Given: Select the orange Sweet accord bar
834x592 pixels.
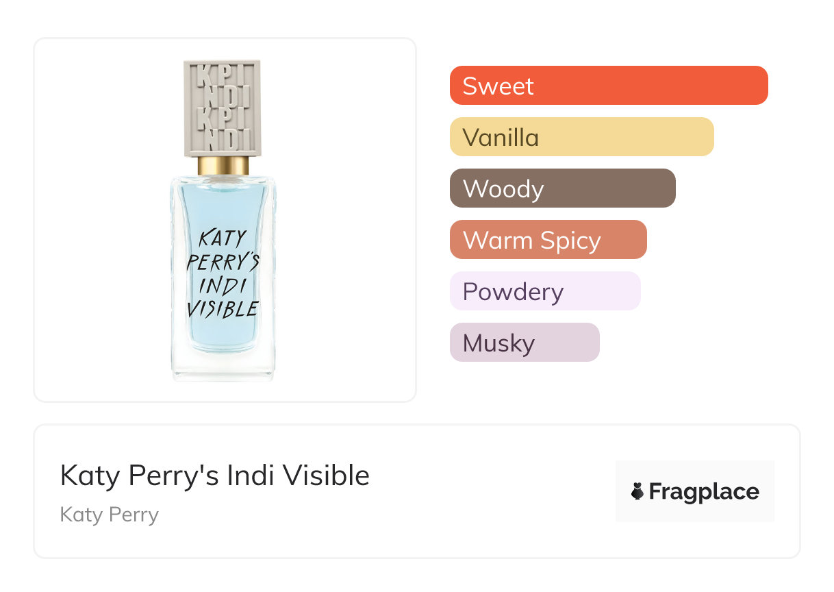Looking at the screenshot, I should [608, 86].
